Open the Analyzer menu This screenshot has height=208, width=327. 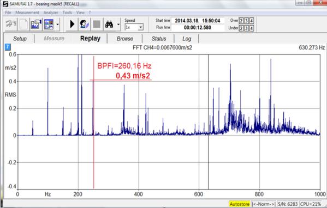(51, 13)
